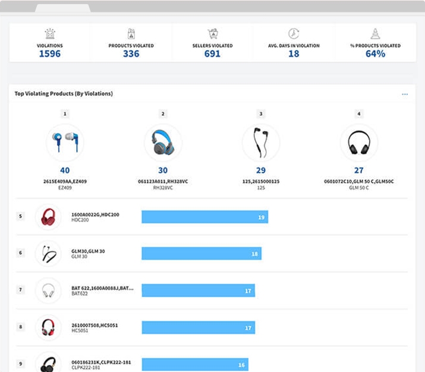Click the Avg. Days in Violation clock icon

pos(294,34)
